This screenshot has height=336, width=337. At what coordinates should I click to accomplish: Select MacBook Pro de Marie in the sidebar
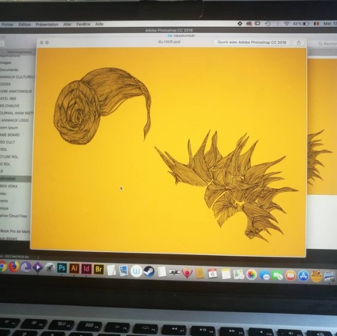coord(15,231)
